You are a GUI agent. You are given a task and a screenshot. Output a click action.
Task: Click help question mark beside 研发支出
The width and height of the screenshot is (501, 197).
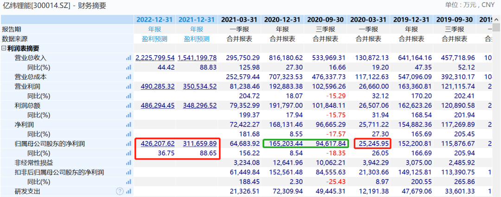(120, 191)
